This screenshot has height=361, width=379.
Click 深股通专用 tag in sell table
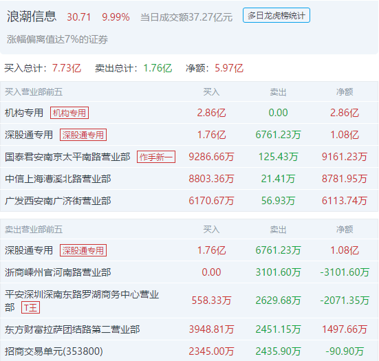pos(83,250)
